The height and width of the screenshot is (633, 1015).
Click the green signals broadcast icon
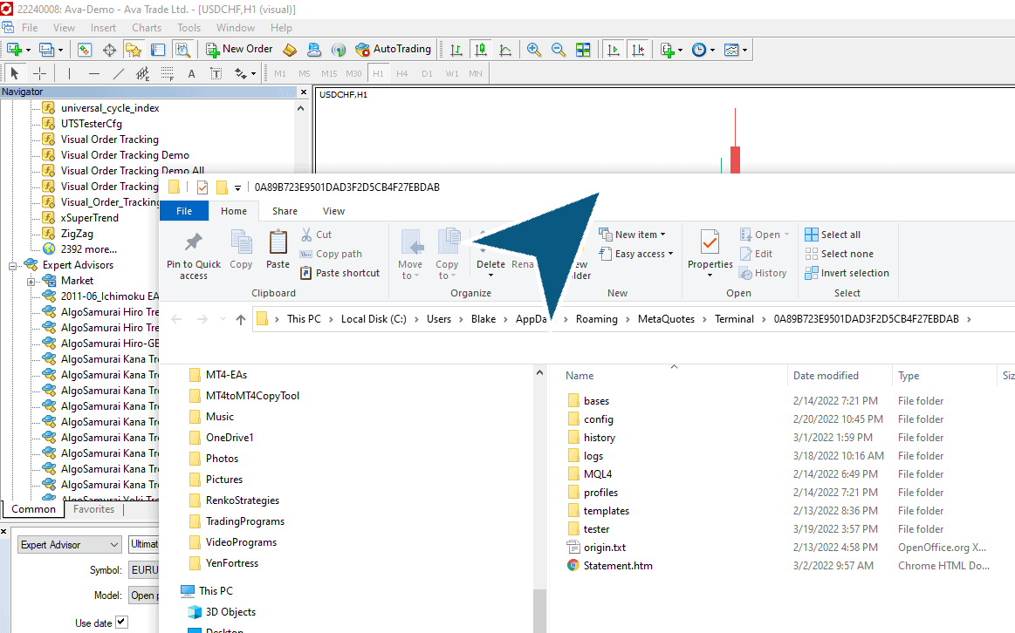pyautogui.click(x=338, y=50)
